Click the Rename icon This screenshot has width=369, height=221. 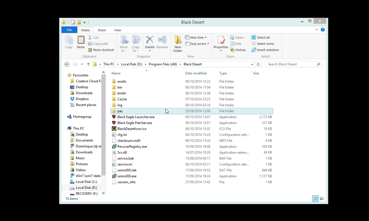pyautogui.click(x=162, y=42)
